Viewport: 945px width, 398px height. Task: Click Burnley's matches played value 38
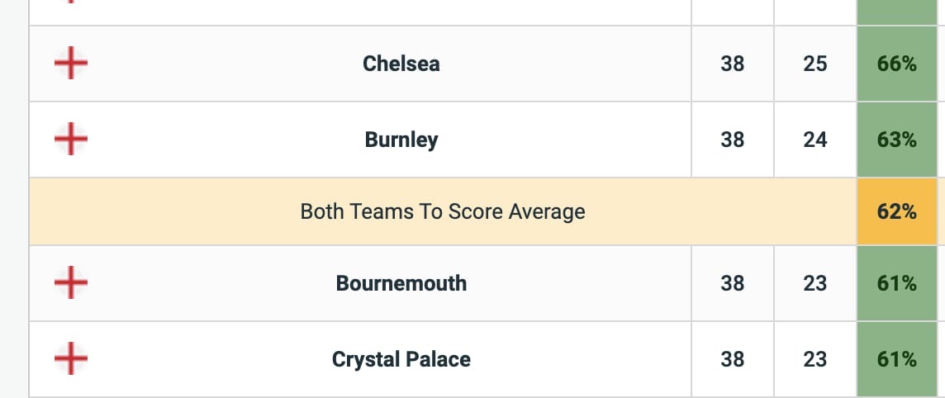click(x=732, y=140)
